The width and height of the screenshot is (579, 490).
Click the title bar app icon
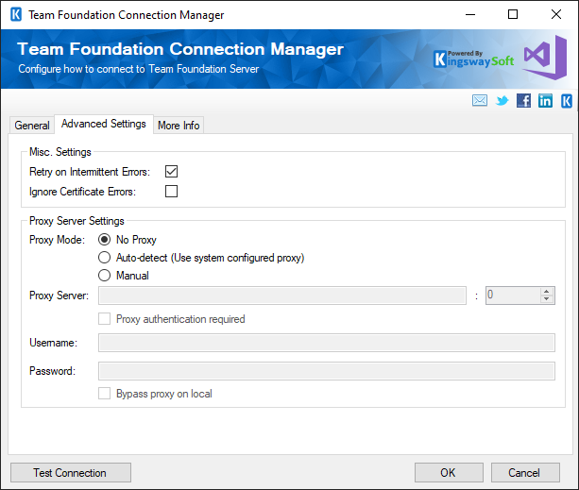click(x=16, y=15)
